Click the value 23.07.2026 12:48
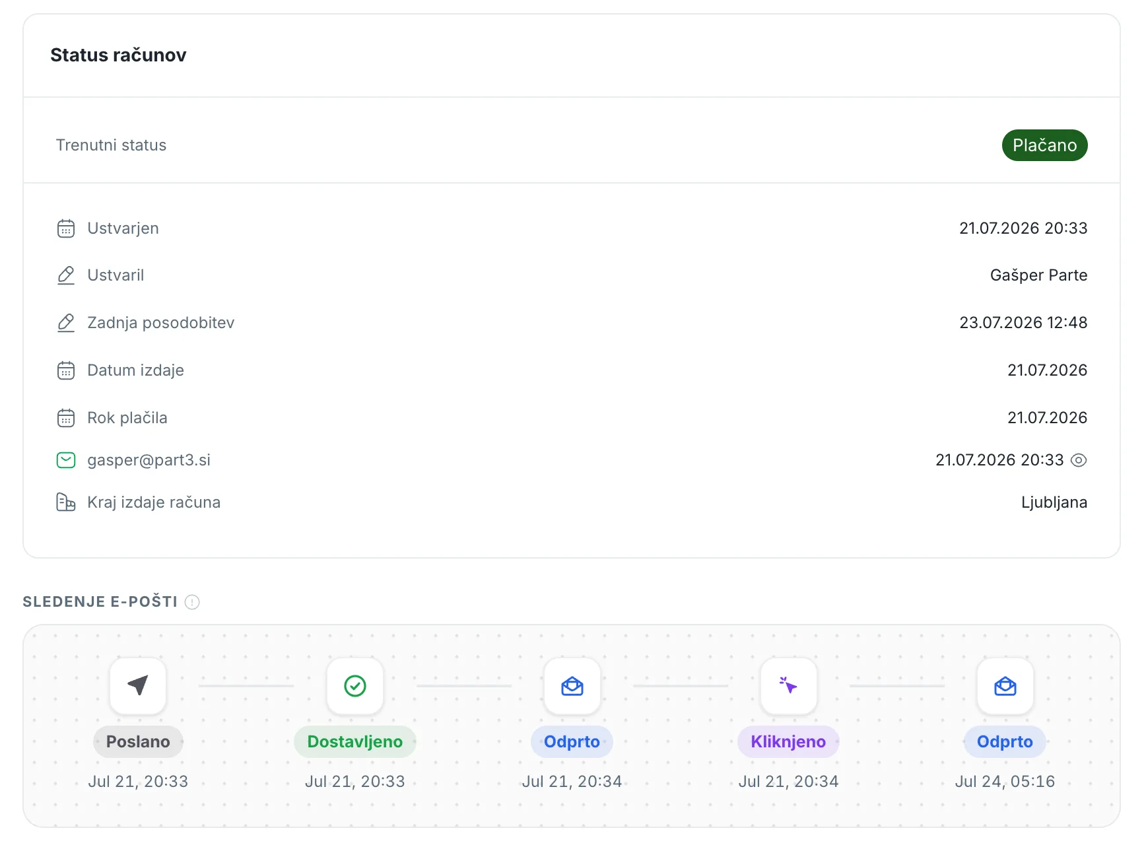This screenshot has width=1146, height=853. point(1024,323)
